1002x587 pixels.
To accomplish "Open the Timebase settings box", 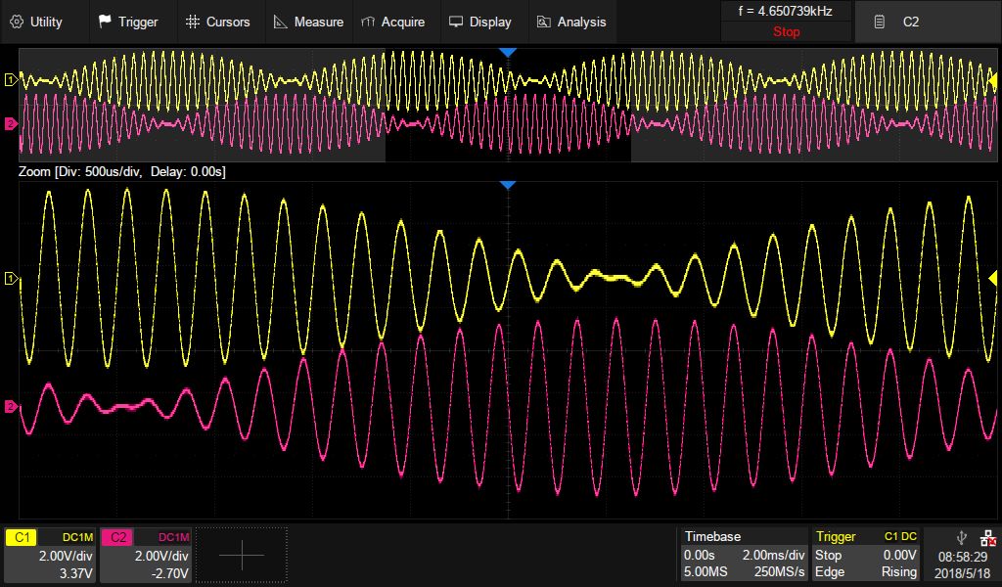I will tap(745, 555).
